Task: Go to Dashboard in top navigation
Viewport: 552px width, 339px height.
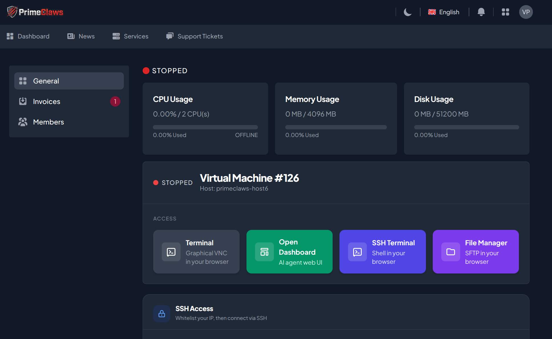Action: pos(28,36)
